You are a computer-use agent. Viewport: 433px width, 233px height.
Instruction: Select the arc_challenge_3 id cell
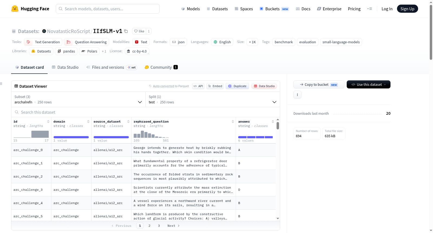click(31, 190)
